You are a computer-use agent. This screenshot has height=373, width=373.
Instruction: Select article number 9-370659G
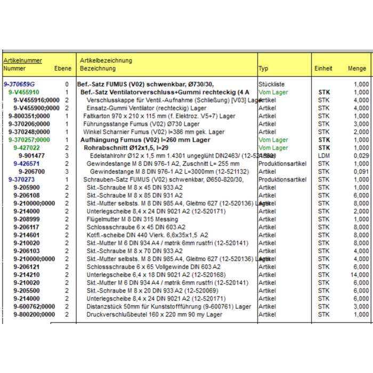click(19, 84)
